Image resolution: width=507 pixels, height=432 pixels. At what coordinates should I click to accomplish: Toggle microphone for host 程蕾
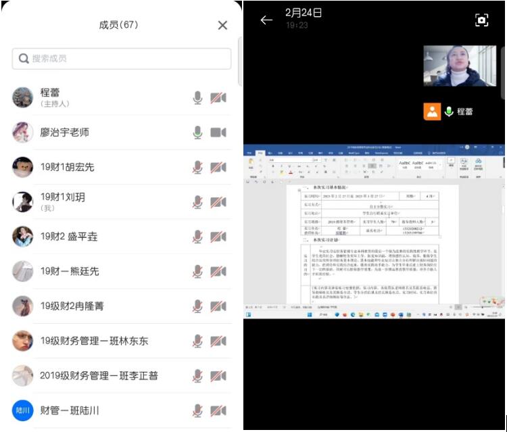tap(197, 98)
